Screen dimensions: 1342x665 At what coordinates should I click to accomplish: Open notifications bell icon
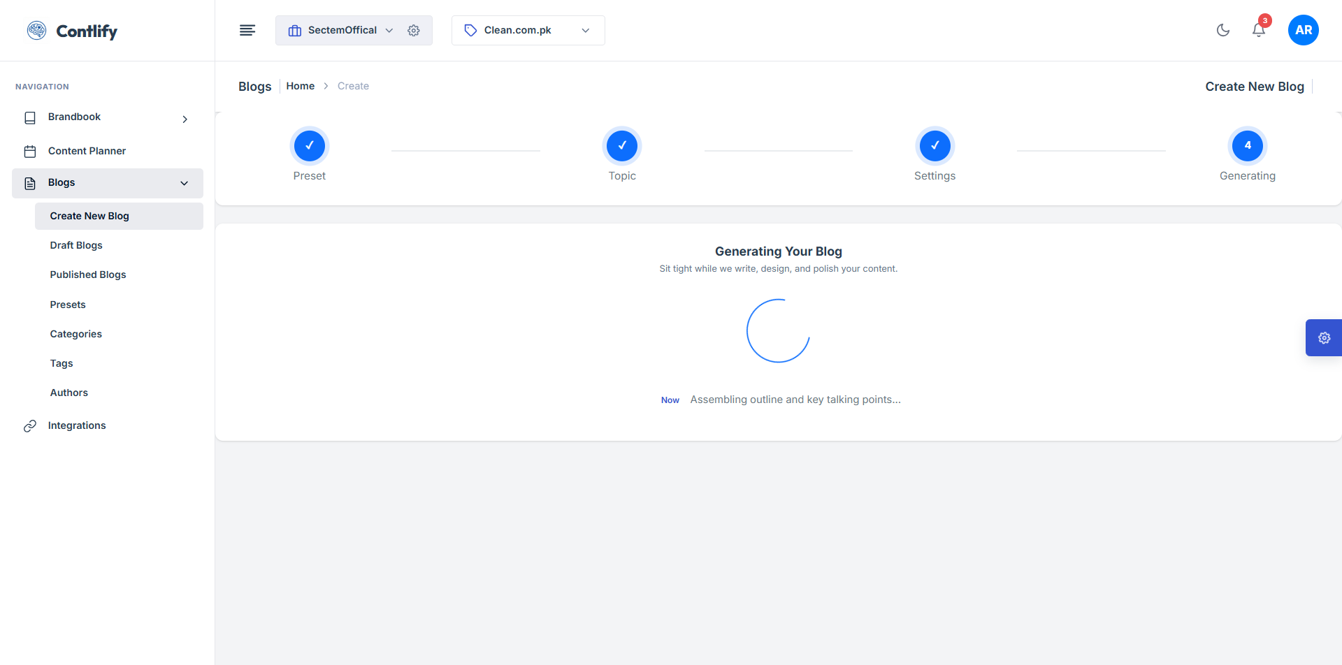1258,30
